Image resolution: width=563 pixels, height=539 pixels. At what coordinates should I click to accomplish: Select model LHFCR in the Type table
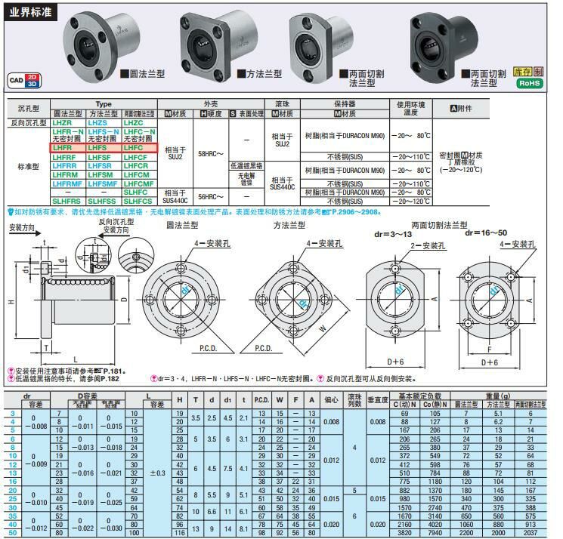tap(136, 166)
